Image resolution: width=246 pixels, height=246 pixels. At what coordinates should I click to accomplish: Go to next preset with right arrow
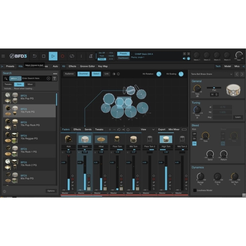click(189, 54)
